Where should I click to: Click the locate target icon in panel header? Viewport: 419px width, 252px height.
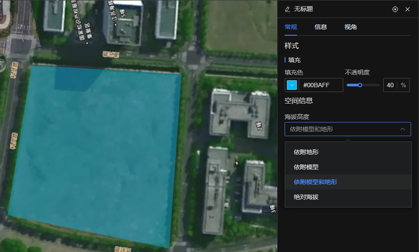pyautogui.click(x=395, y=9)
